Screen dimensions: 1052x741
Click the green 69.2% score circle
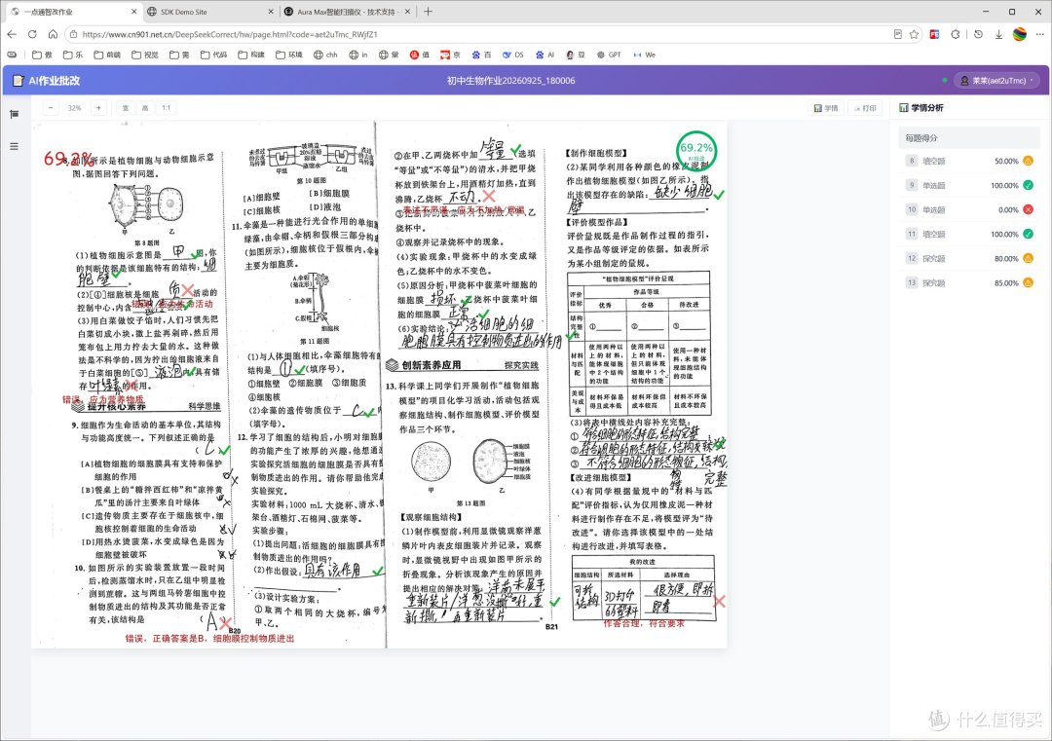coord(696,151)
